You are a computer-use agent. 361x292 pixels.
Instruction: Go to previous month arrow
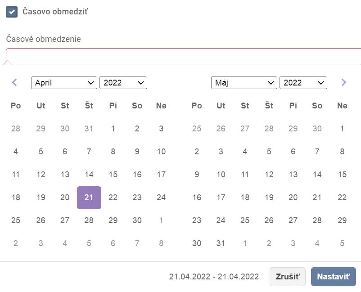(x=14, y=82)
